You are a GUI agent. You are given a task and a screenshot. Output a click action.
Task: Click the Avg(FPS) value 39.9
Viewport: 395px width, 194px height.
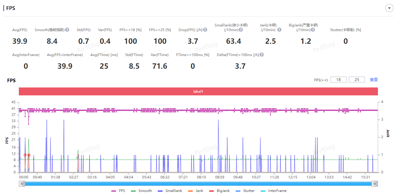[20, 41]
